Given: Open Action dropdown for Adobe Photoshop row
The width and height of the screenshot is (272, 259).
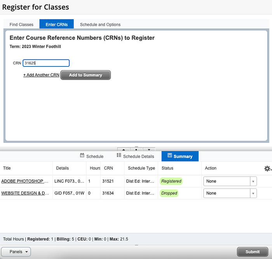Looking at the screenshot, I should [x=230, y=181].
